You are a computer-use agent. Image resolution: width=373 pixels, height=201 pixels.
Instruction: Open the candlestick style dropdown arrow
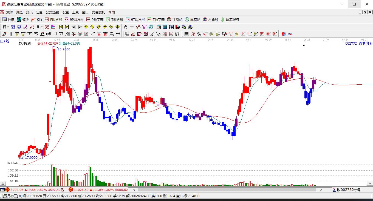point(42,27)
